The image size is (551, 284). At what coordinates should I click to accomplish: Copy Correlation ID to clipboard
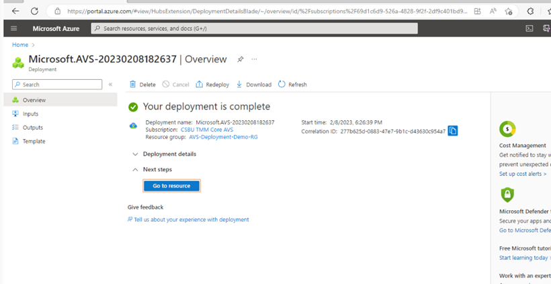click(x=453, y=131)
